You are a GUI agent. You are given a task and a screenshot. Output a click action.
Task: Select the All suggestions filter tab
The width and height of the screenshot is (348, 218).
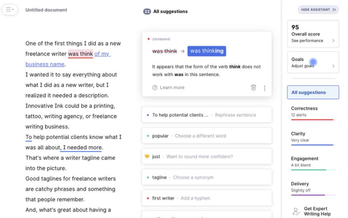[313, 92]
